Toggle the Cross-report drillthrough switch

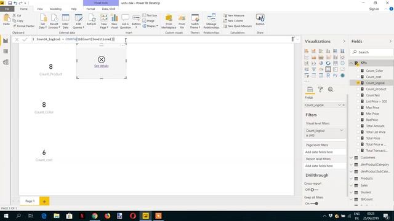tap(314, 190)
